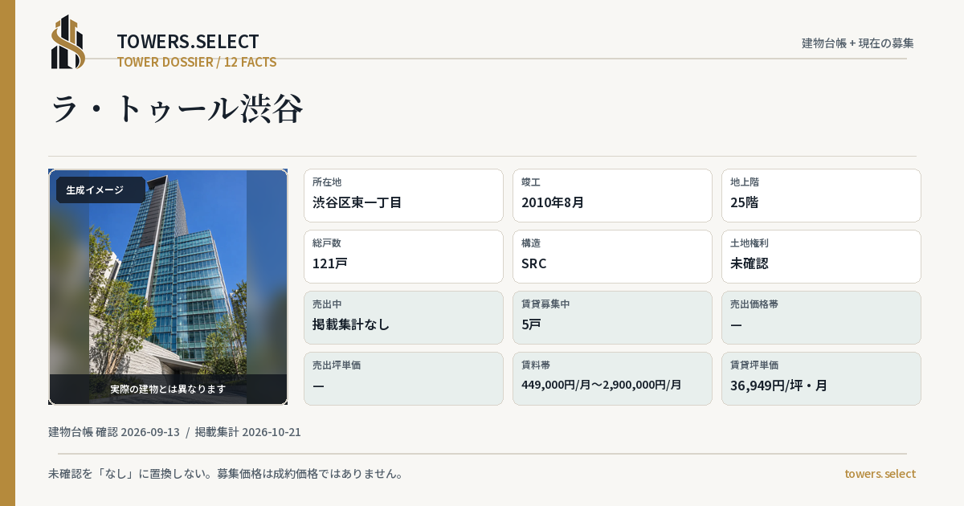964x506 pixels.
Task: Select the 総戸数 121戸 card
Action: pos(403,256)
